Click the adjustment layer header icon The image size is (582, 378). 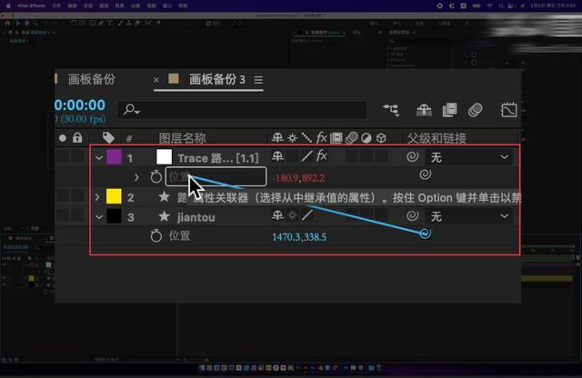click(366, 138)
